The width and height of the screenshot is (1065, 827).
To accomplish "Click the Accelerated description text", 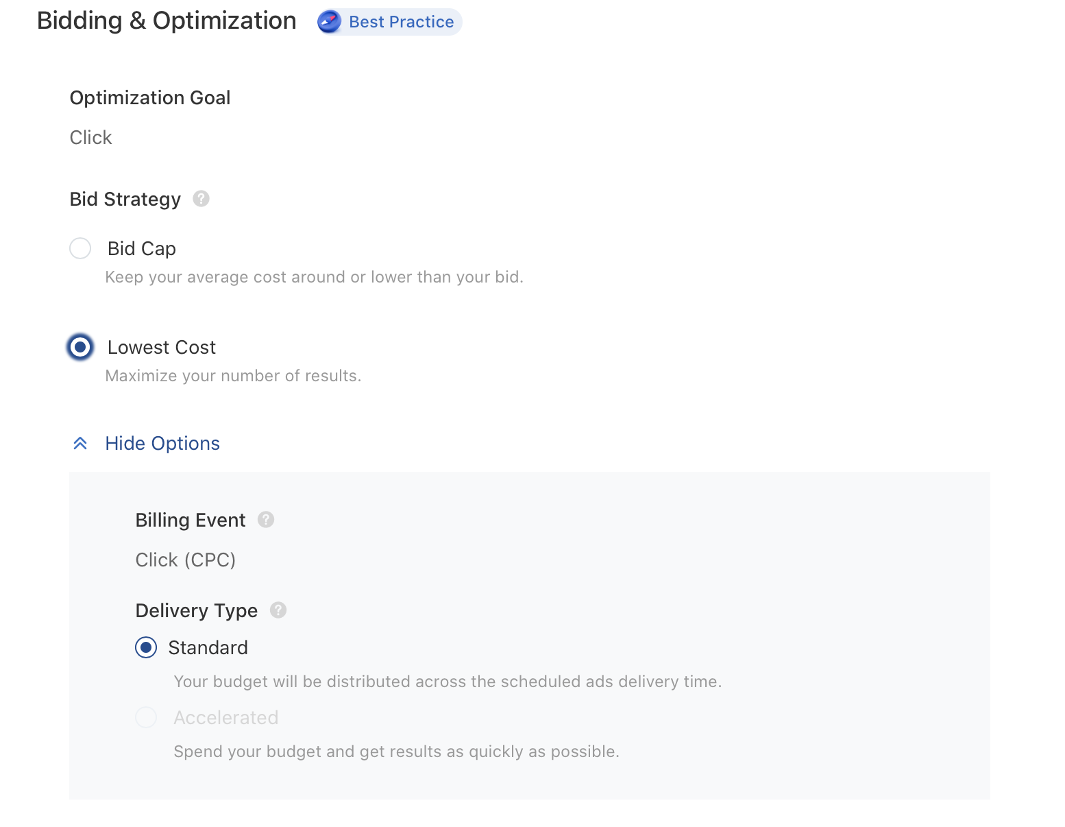I will 396,751.
